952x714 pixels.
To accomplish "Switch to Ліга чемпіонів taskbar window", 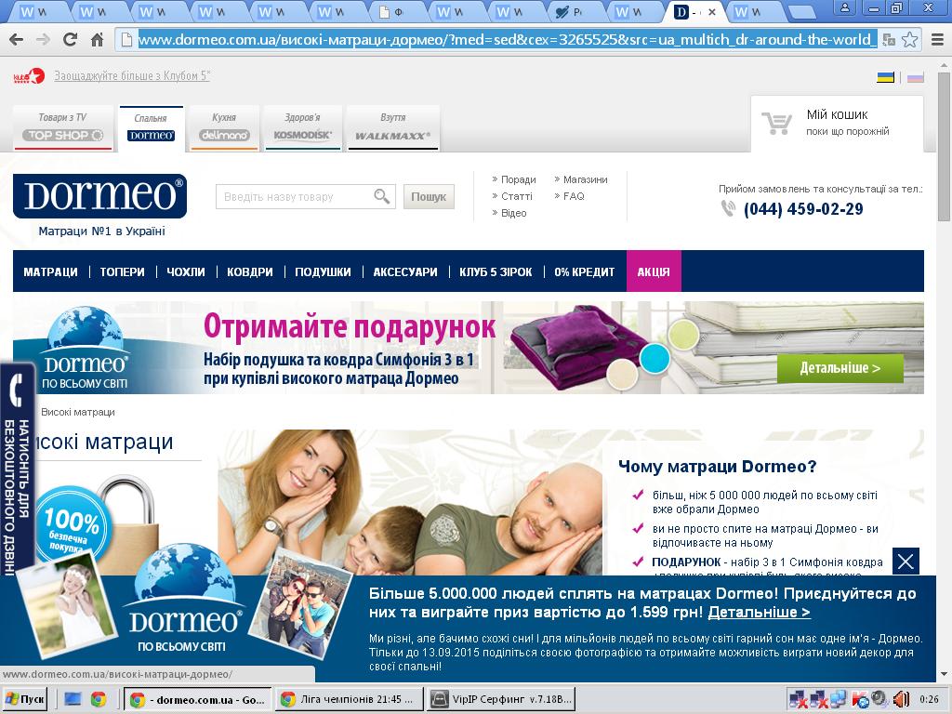I will [349, 699].
